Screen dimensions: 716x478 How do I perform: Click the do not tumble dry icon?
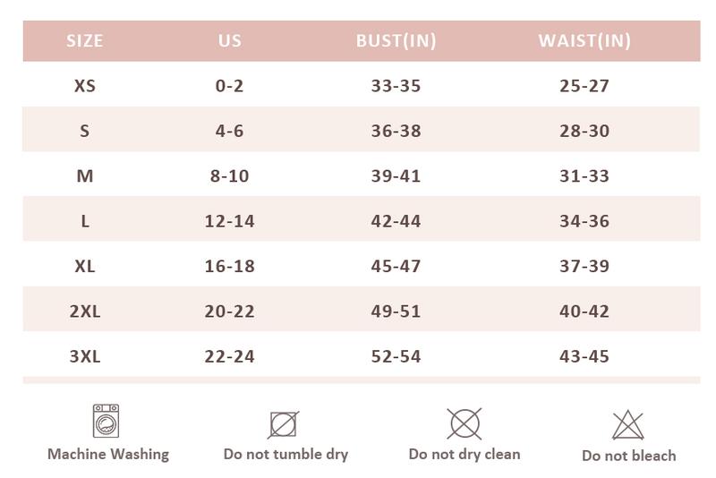click(x=284, y=423)
